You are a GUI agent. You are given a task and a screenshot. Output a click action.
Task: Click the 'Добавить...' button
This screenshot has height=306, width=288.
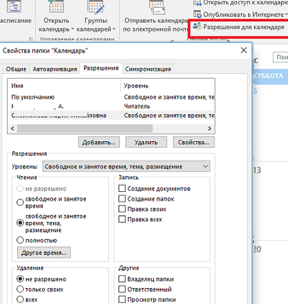coord(99,142)
